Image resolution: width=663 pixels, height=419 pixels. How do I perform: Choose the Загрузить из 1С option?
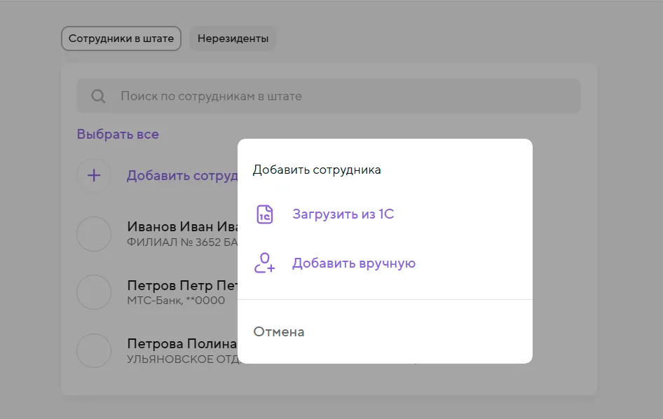(343, 214)
